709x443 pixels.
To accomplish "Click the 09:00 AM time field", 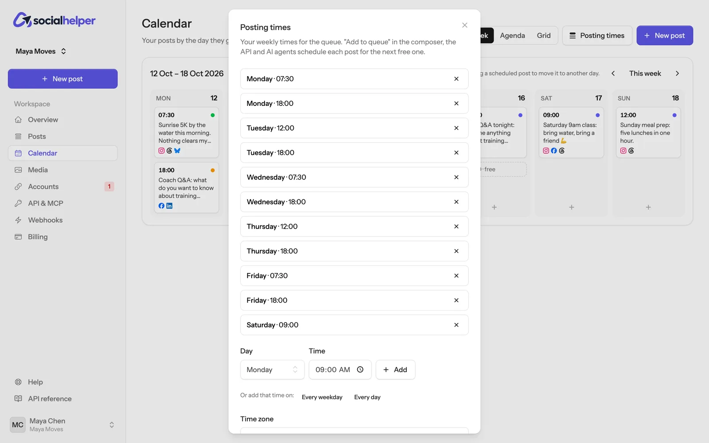I will (340, 369).
